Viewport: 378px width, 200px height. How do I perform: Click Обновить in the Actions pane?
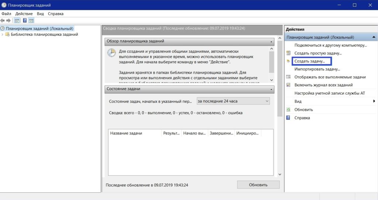click(x=303, y=109)
